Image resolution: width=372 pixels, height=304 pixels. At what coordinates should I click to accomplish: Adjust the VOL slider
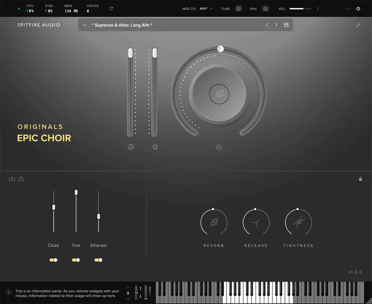coord(300,9)
